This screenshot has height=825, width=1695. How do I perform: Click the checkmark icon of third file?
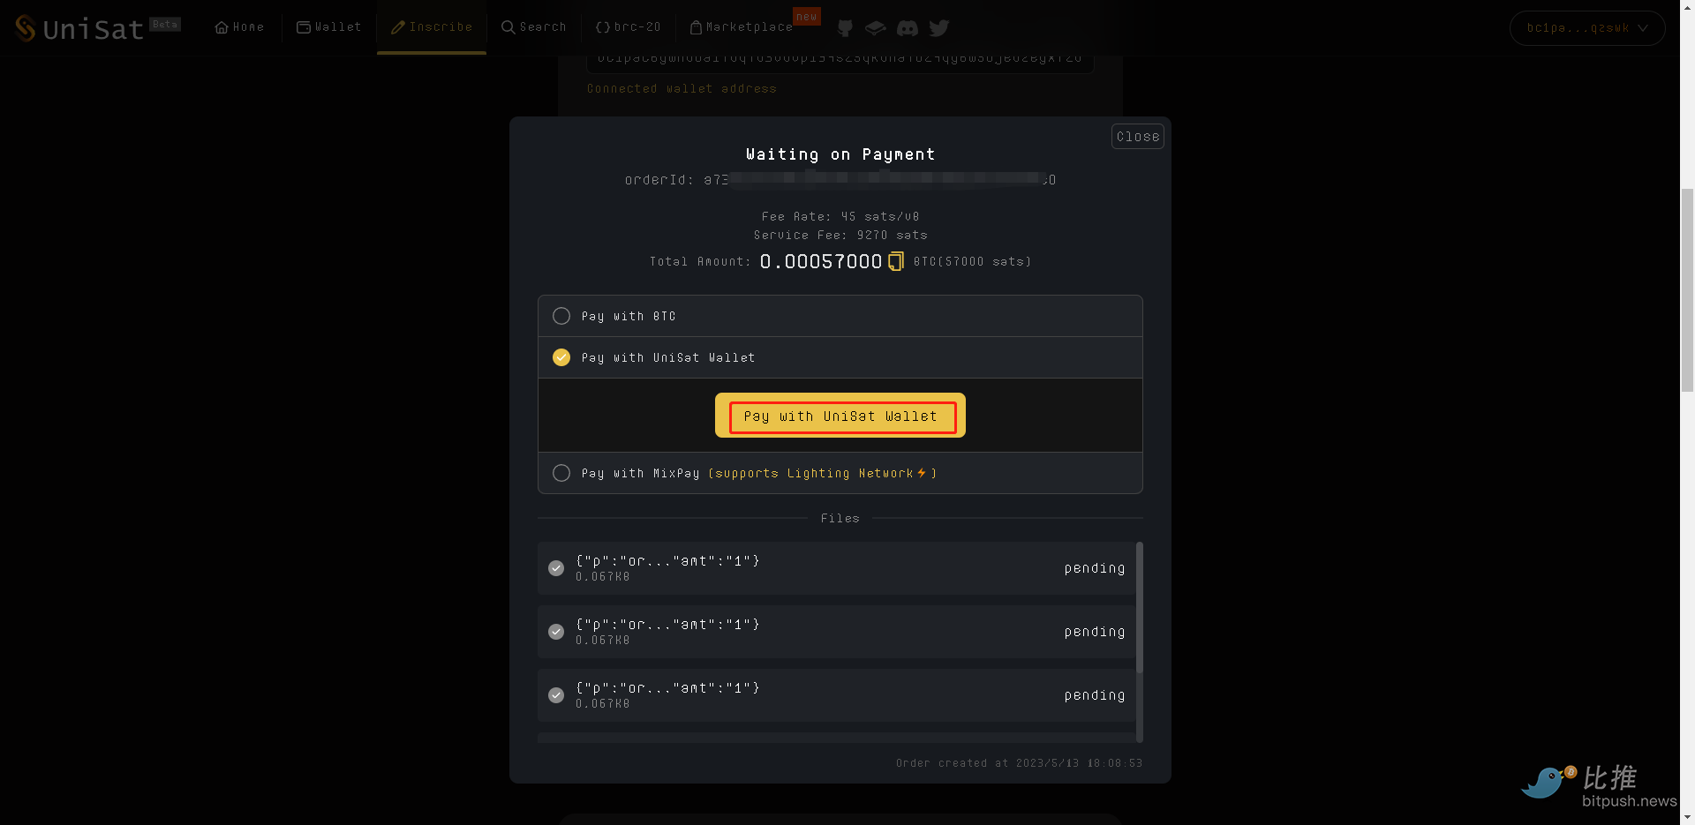tap(556, 695)
